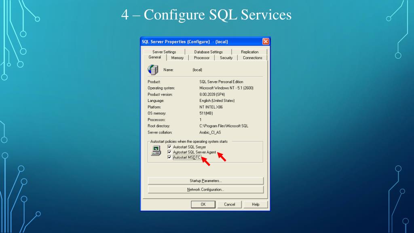Image resolution: width=414 pixels, height=233 pixels.
Task: Switch to the Memory tab
Action: [x=177, y=58]
